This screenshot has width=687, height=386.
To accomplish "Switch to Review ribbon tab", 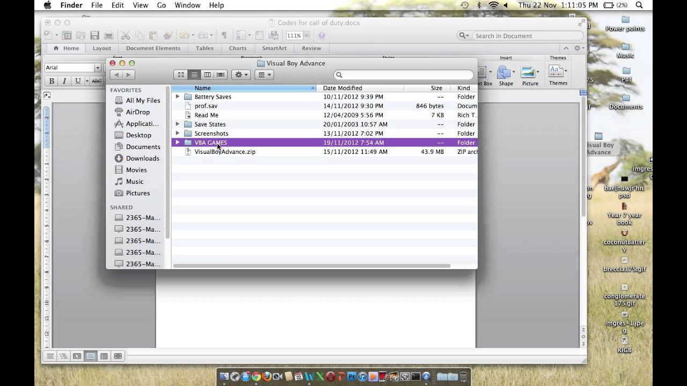I will click(311, 48).
